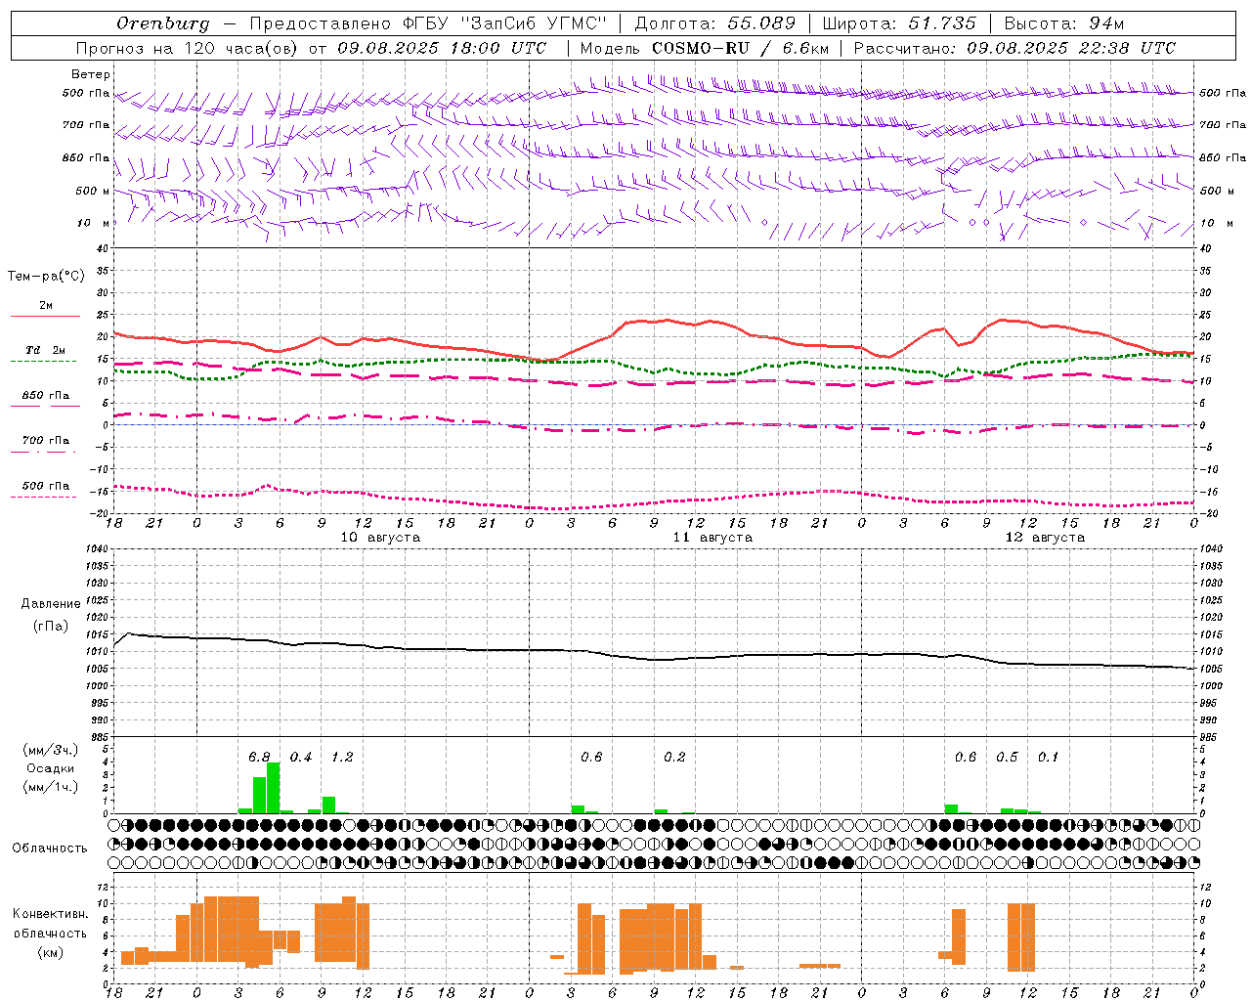The height and width of the screenshot is (1001, 1251).
Task: Click the Осадки panel label
Action: (50, 768)
